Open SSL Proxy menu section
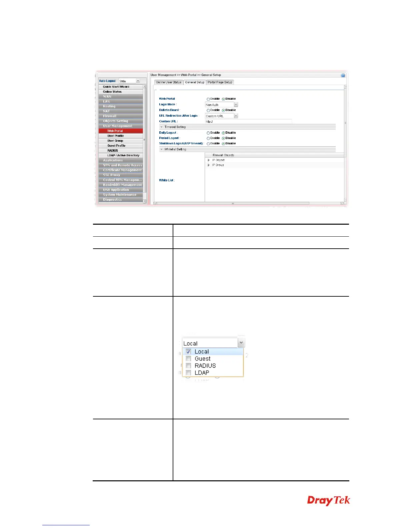 [x=121, y=175]
